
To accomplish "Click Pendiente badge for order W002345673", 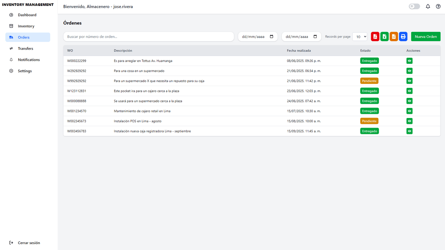I will point(369,121).
